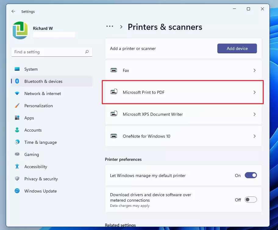Open Accounts settings
The height and width of the screenshot is (230, 278).
pyautogui.click(x=52, y=130)
